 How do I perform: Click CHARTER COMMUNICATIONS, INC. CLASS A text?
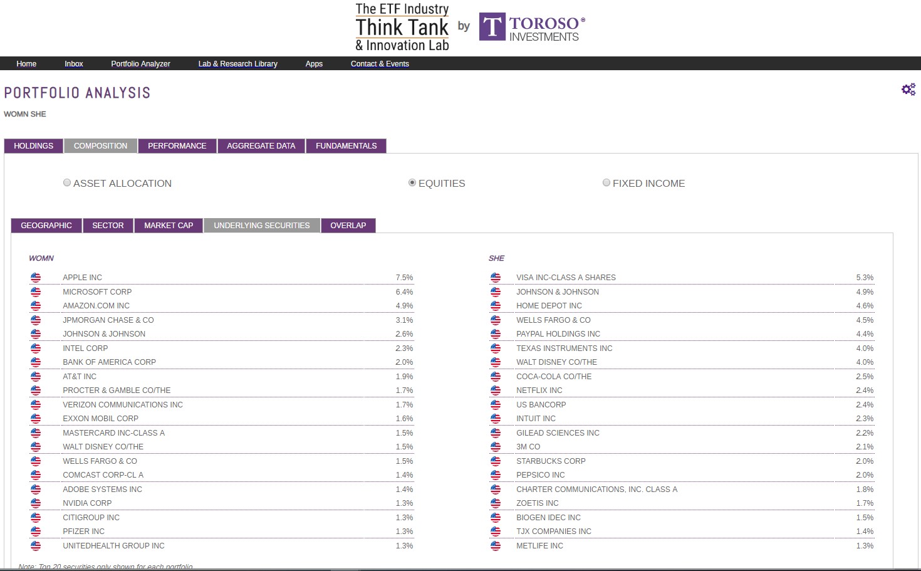(597, 490)
